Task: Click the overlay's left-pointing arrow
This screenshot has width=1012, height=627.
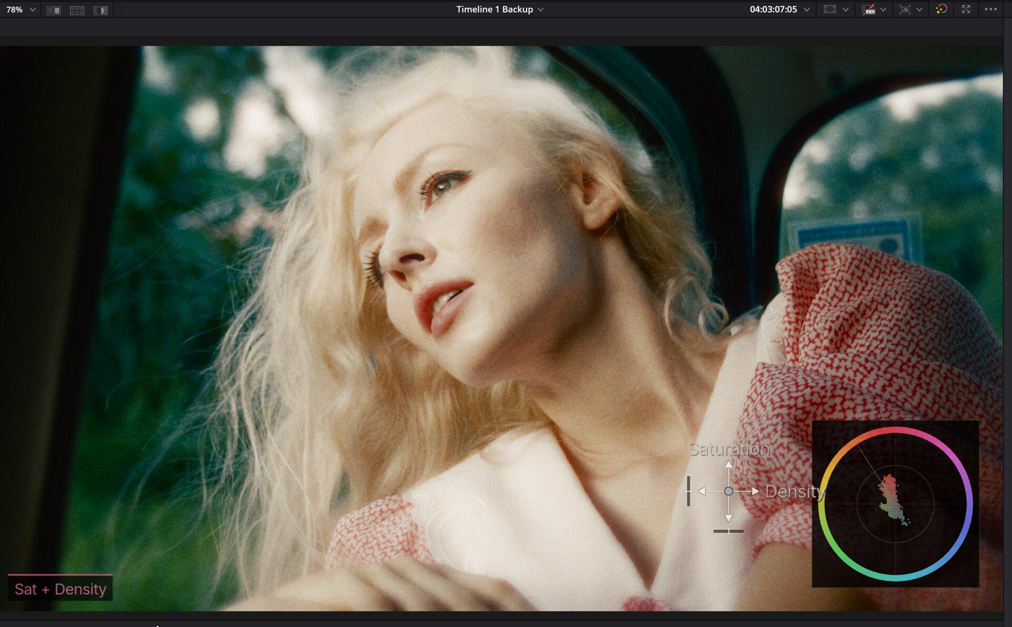Action: [x=702, y=491]
